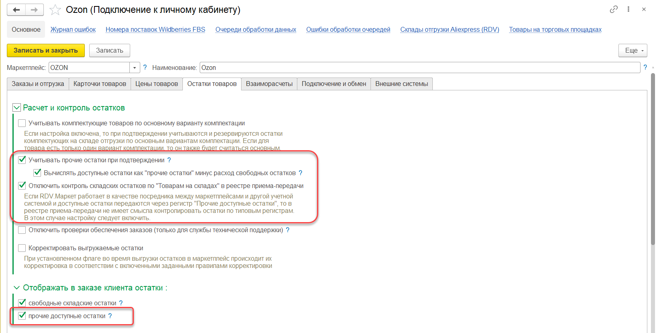
Task: Go back with the left arrow button
Action: tap(16, 10)
